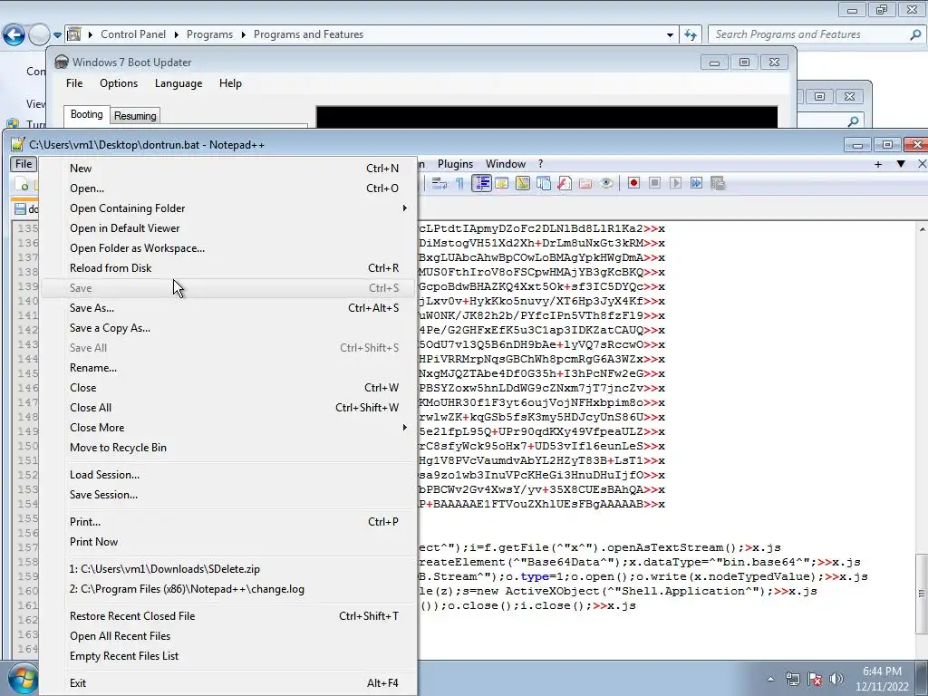Close document with the menu-bar X
Screen dimensions: 928x696
point(922,164)
